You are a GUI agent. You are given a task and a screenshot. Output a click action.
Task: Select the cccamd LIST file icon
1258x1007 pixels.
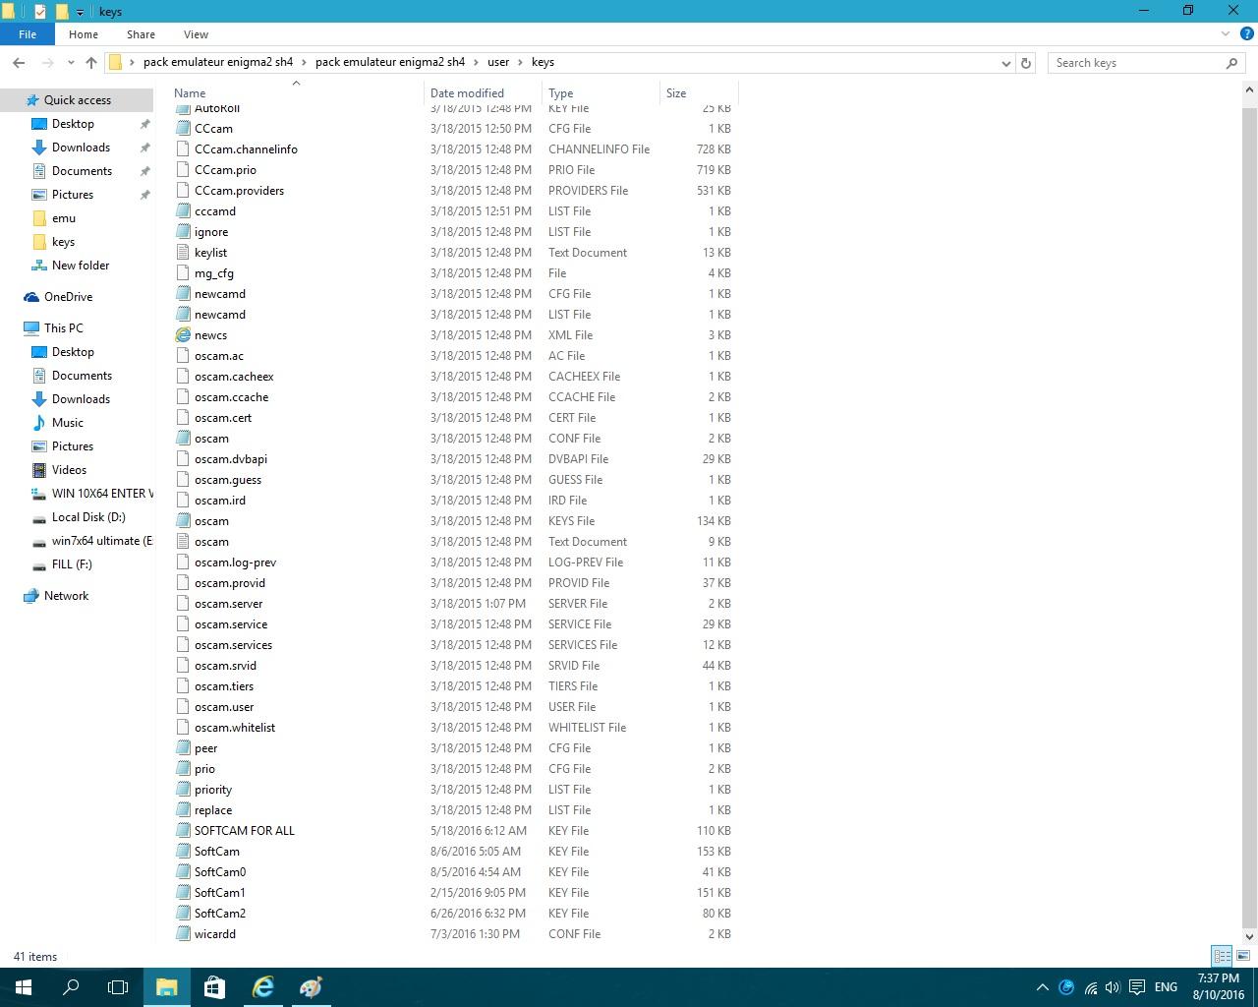[x=183, y=211]
